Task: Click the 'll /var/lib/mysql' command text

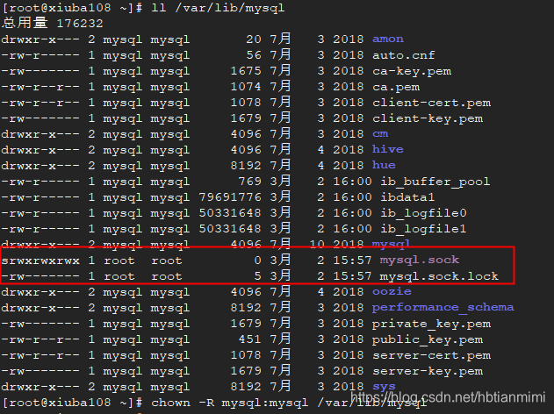Action: coord(218,8)
